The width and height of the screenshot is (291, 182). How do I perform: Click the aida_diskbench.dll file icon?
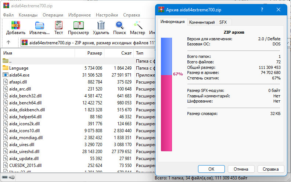click(x=6, y=110)
